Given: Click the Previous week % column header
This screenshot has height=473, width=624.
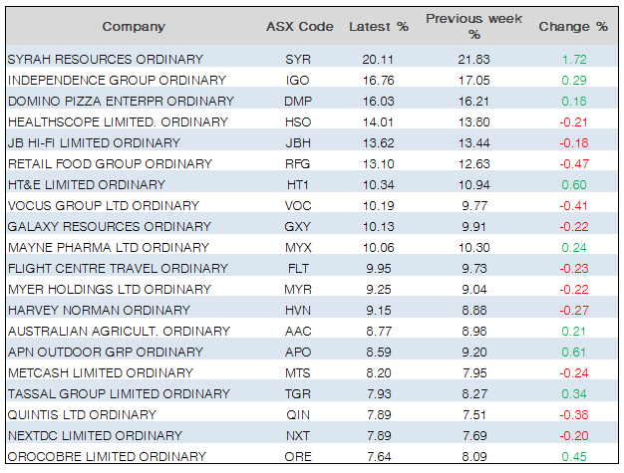Looking at the screenshot, I should click(473, 26).
